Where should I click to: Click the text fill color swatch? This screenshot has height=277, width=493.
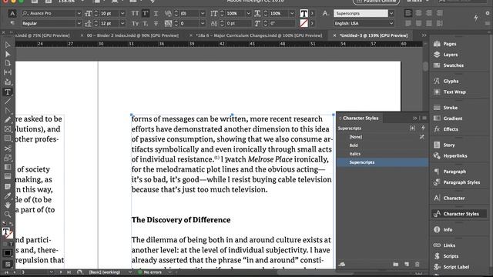(x=304, y=13)
